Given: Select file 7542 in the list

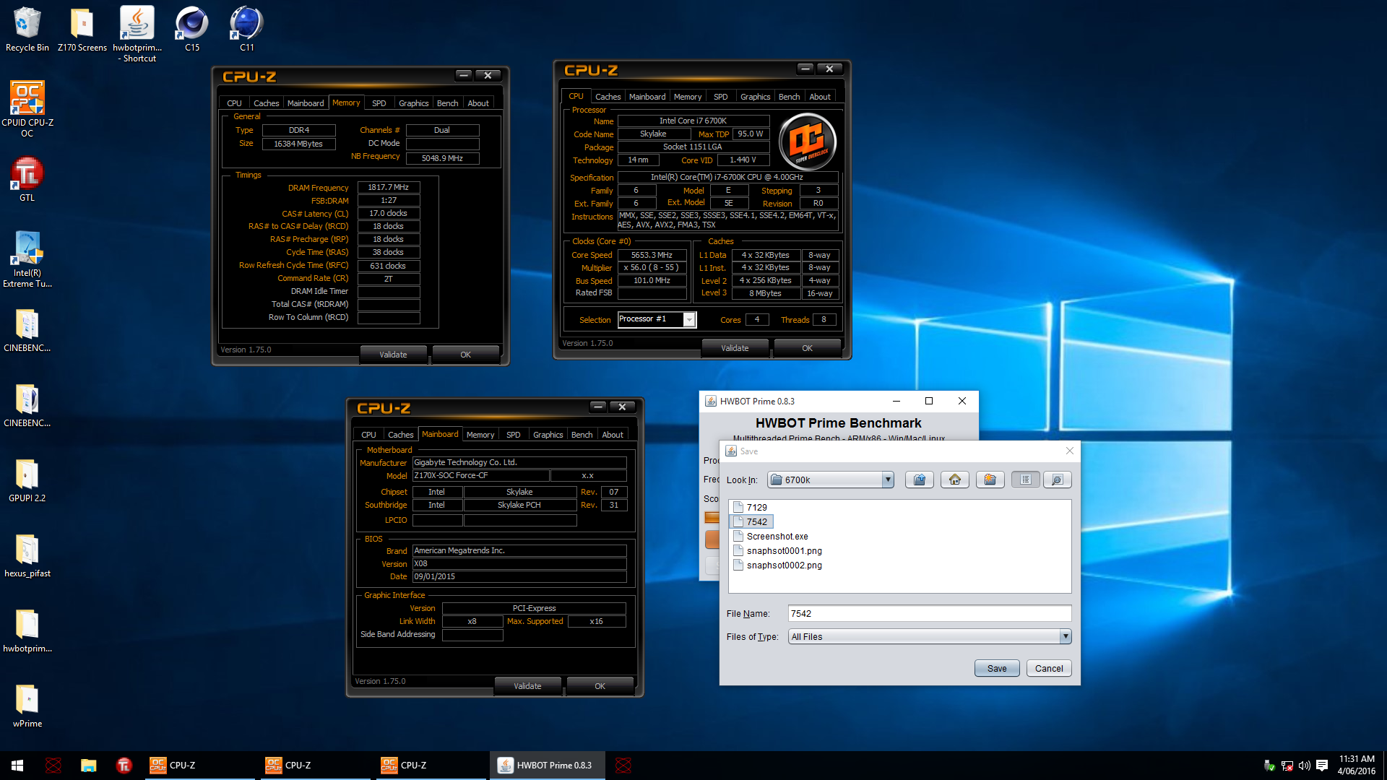Looking at the screenshot, I should (x=751, y=521).
